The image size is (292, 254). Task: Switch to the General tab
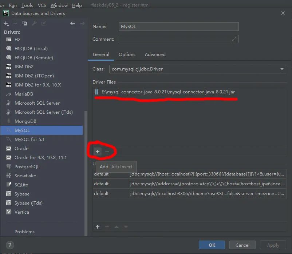101,55
